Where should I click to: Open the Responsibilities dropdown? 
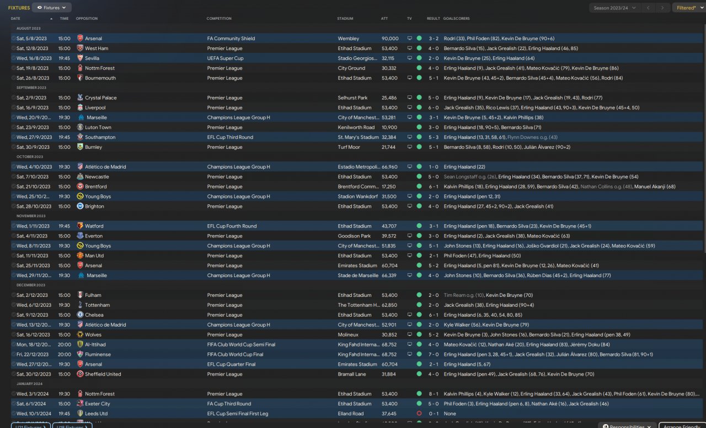pyautogui.click(x=627, y=425)
